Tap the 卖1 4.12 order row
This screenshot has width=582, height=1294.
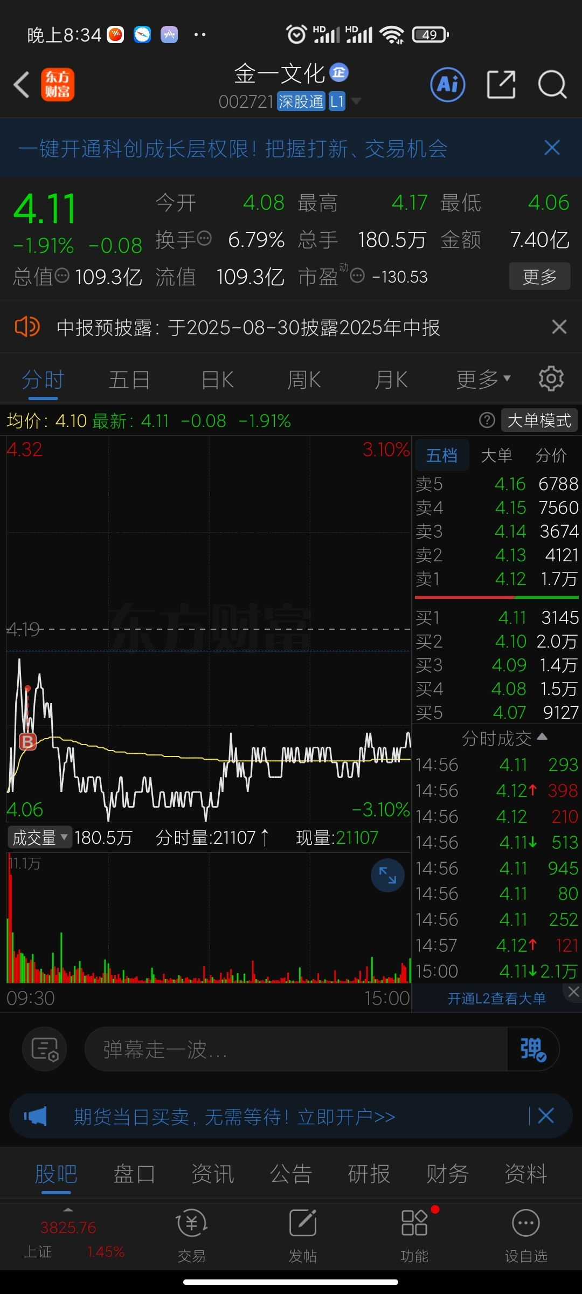497,579
